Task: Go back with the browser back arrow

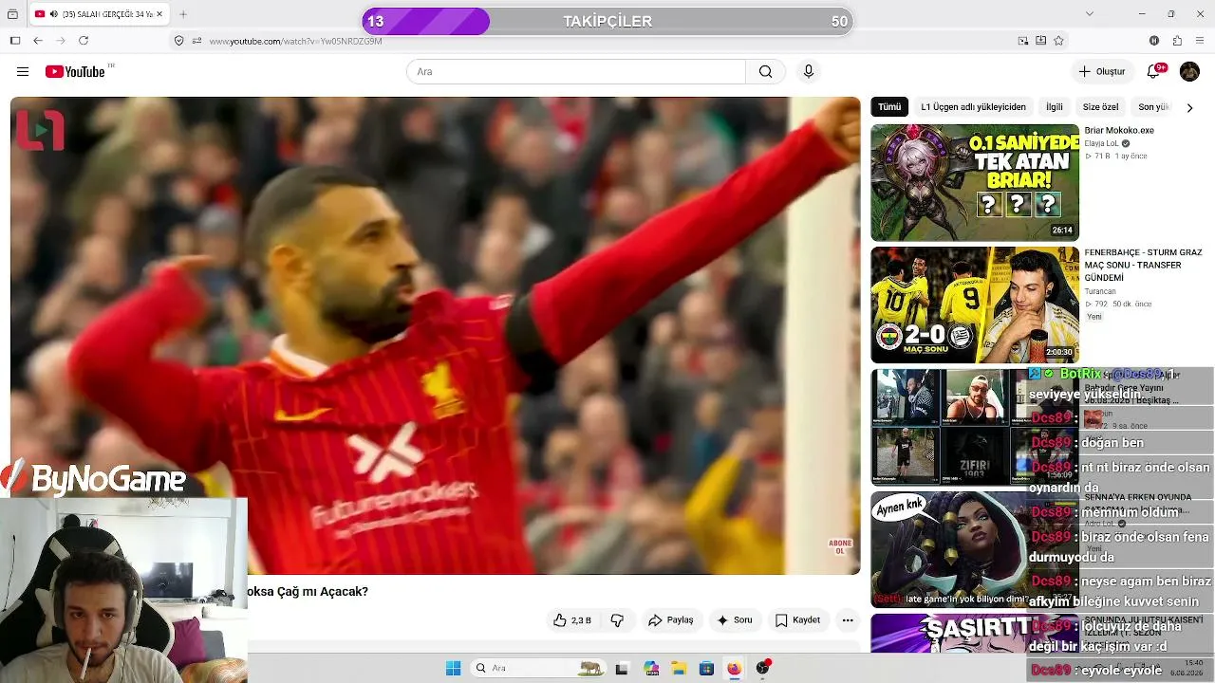Action: pos(38,41)
